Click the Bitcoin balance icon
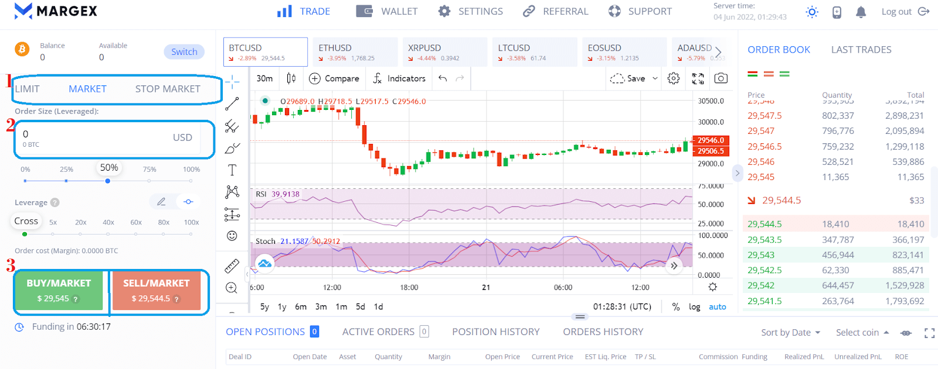The height and width of the screenshot is (369, 938). point(22,49)
